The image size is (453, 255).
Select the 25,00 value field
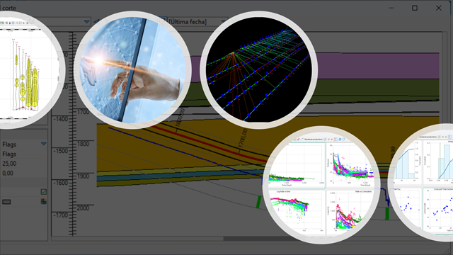[x=23, y=164]
